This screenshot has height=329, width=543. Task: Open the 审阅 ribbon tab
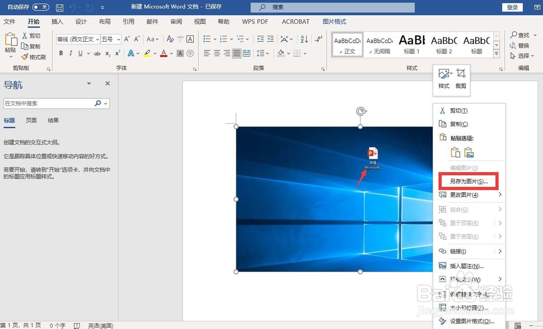[x=176, y=22]
